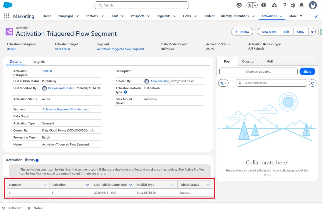
Task: Open the Administrator user link
Action: point(160,81)
